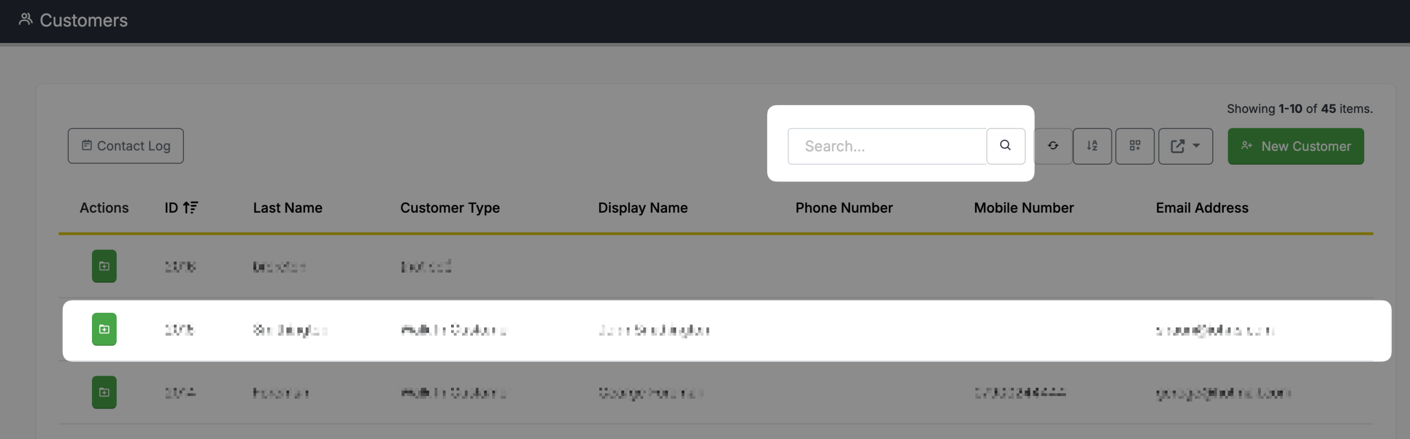
Task: Open the export dropdown menu
Action: point(1185,146)
